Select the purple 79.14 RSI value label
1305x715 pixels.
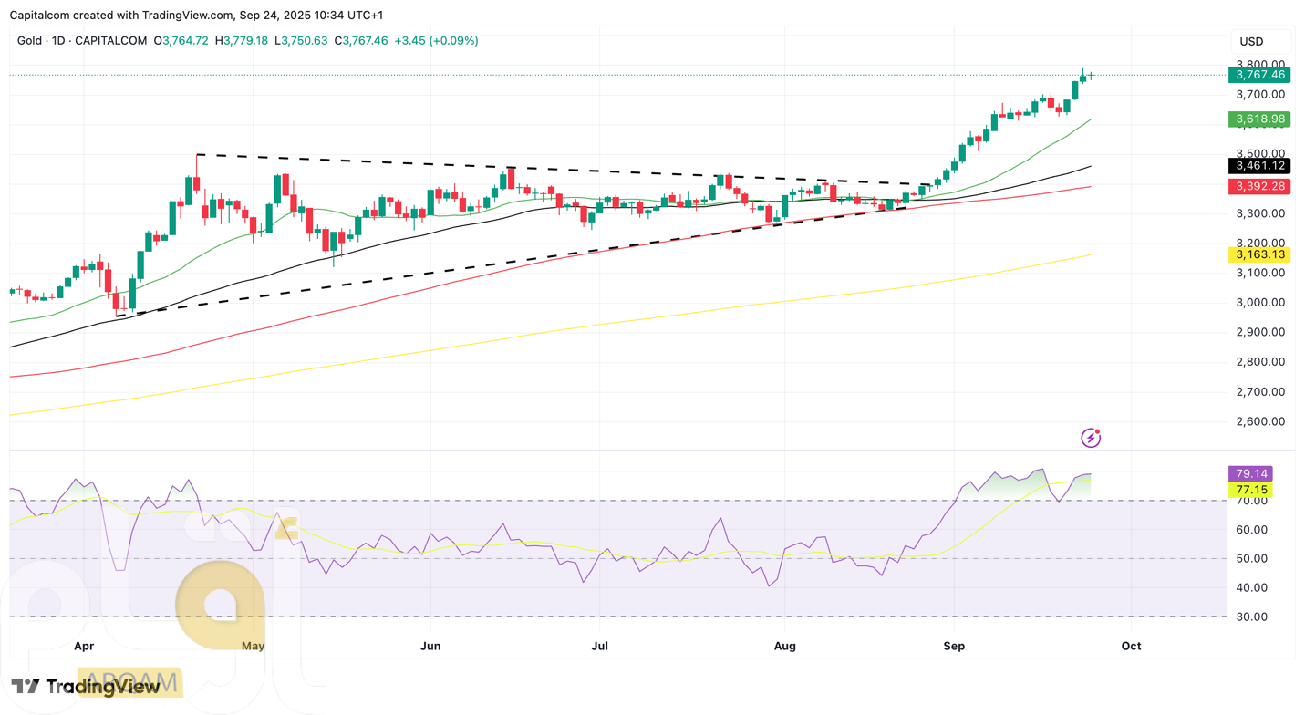(x=1250, y=473)
